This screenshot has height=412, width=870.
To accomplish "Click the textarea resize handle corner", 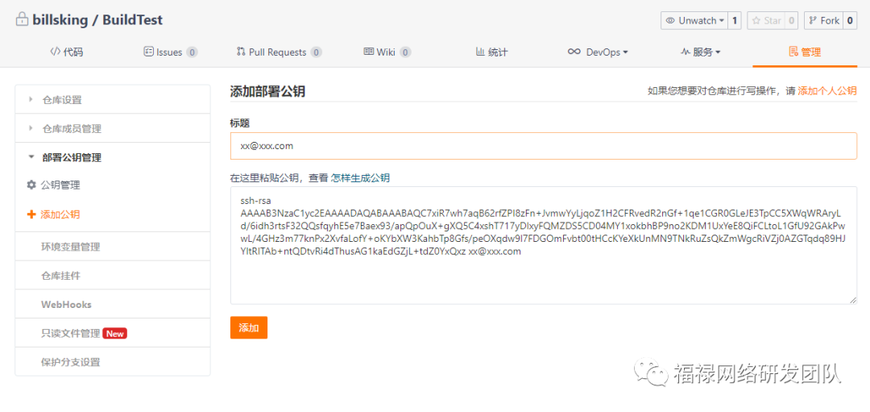I will (853, 301).
